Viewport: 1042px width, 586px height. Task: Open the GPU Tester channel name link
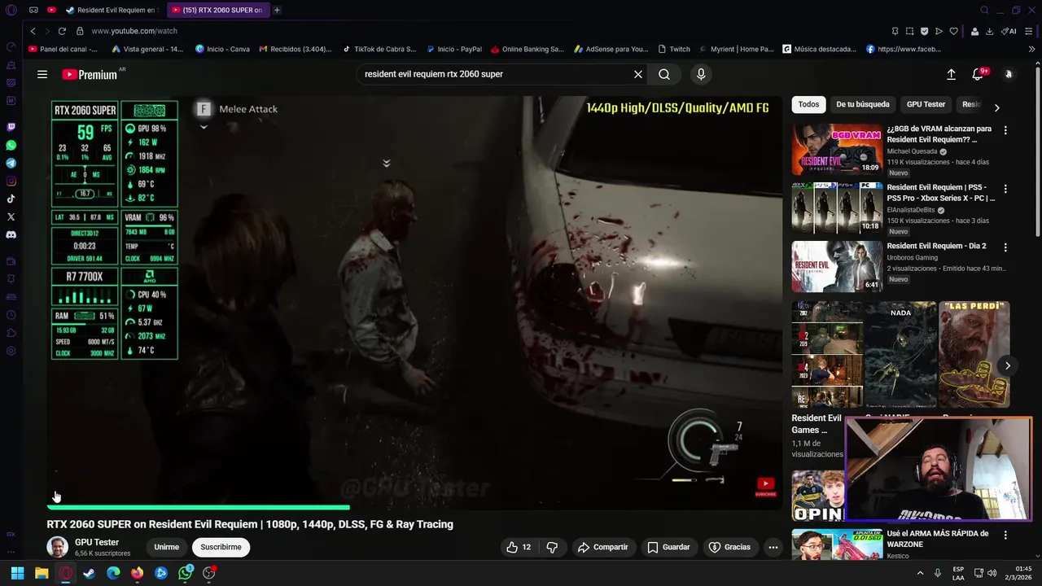97,542
